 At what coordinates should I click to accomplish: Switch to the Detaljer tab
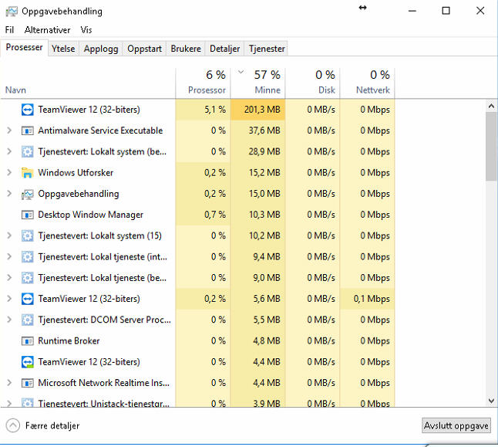tap(224, 49)
